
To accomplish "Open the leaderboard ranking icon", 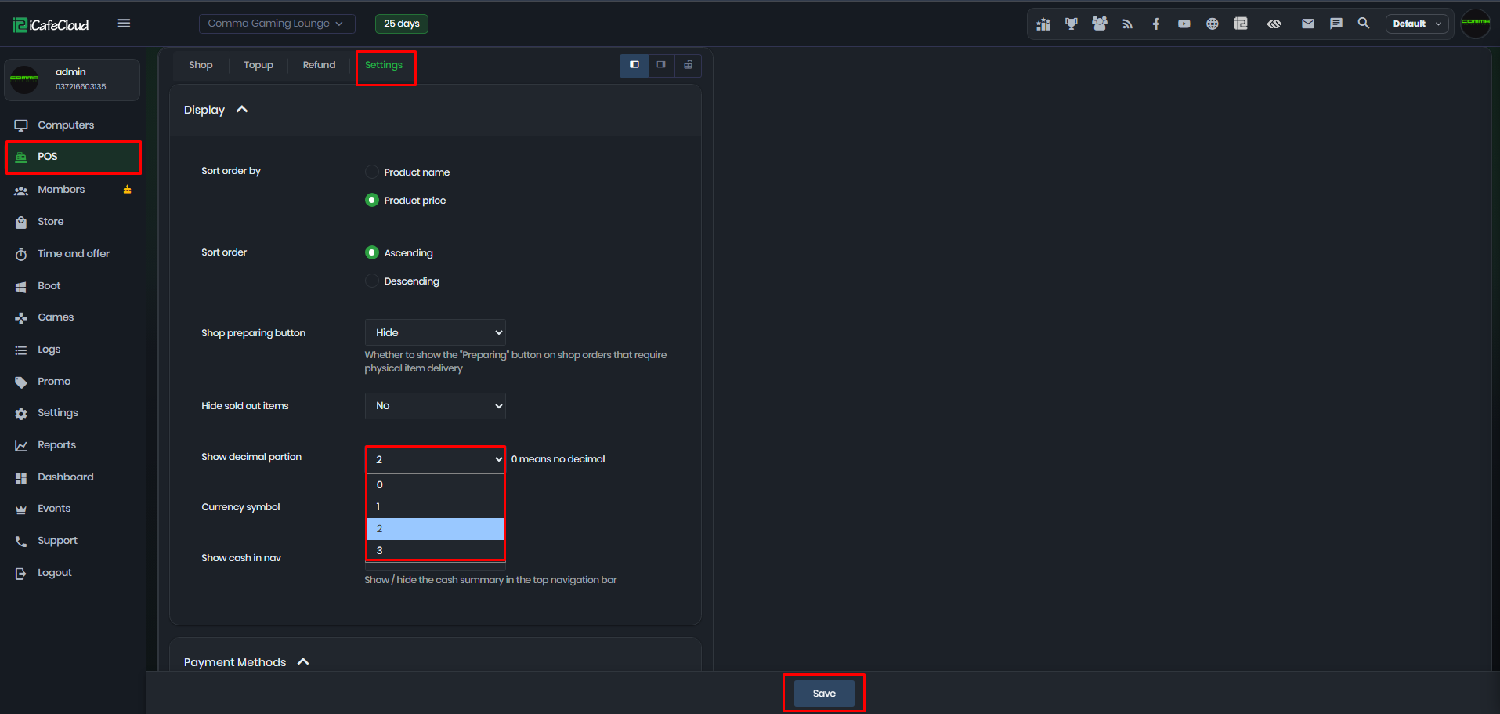I will [1043, 24].
